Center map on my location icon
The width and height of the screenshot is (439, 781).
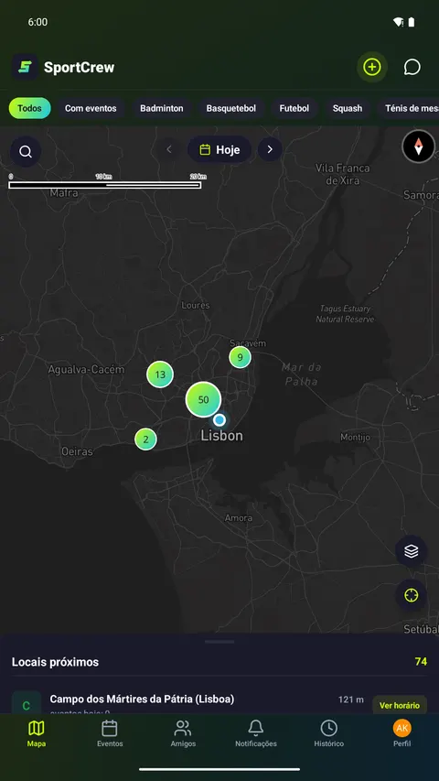(x=412, y=595)
